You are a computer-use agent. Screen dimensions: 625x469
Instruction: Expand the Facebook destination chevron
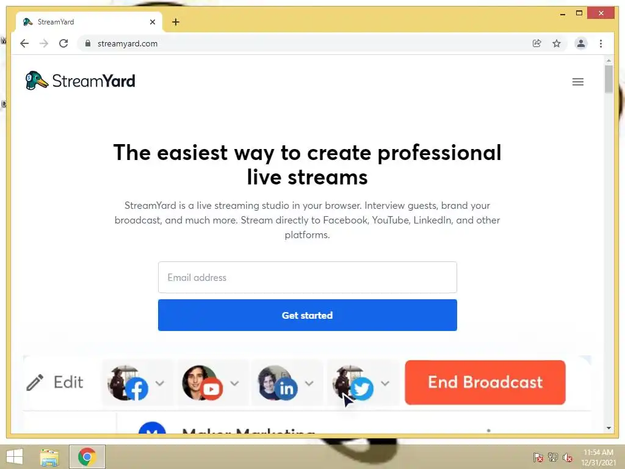click(x=160, y=384)
